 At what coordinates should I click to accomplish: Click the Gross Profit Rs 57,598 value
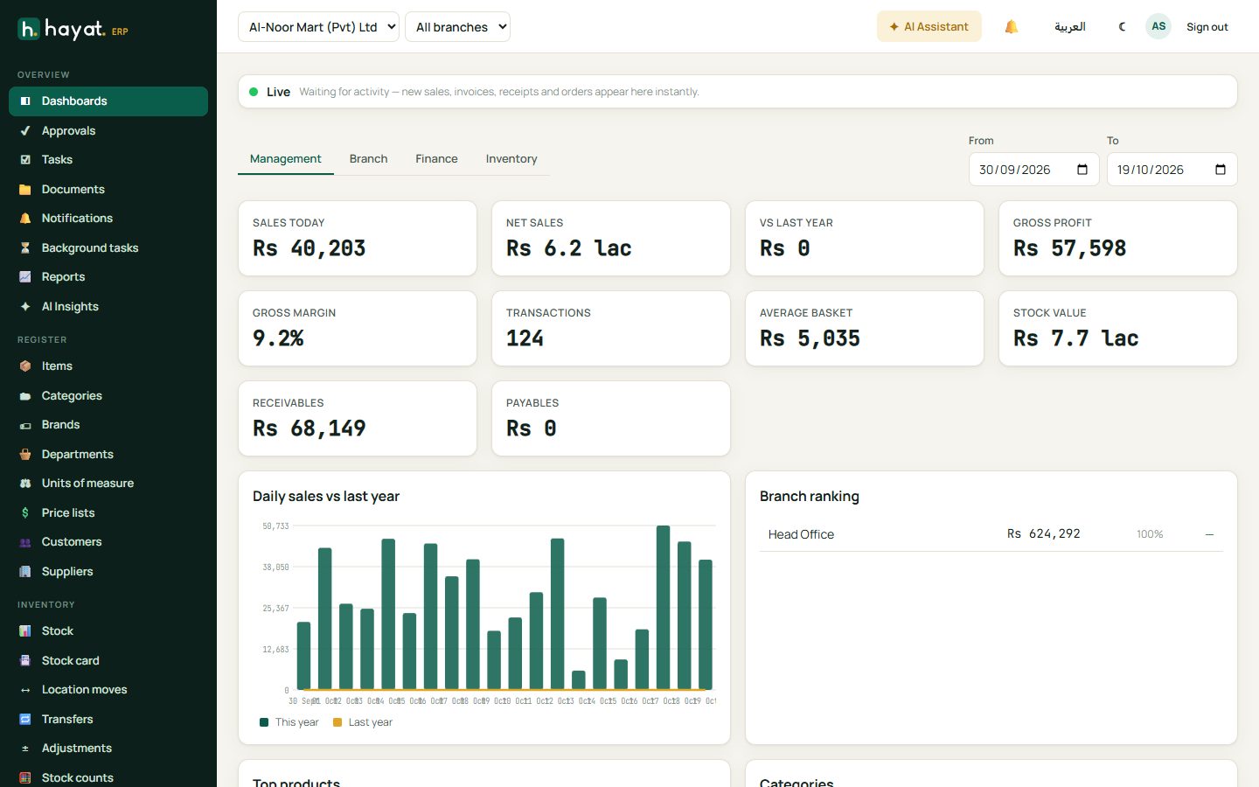point(1070,249)
